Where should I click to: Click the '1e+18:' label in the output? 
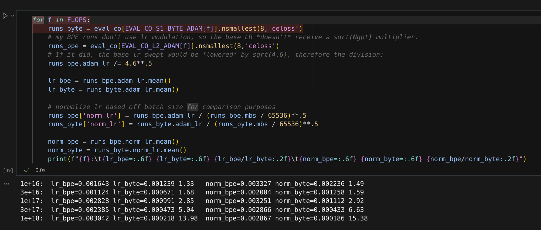click(x=32, y=218)
